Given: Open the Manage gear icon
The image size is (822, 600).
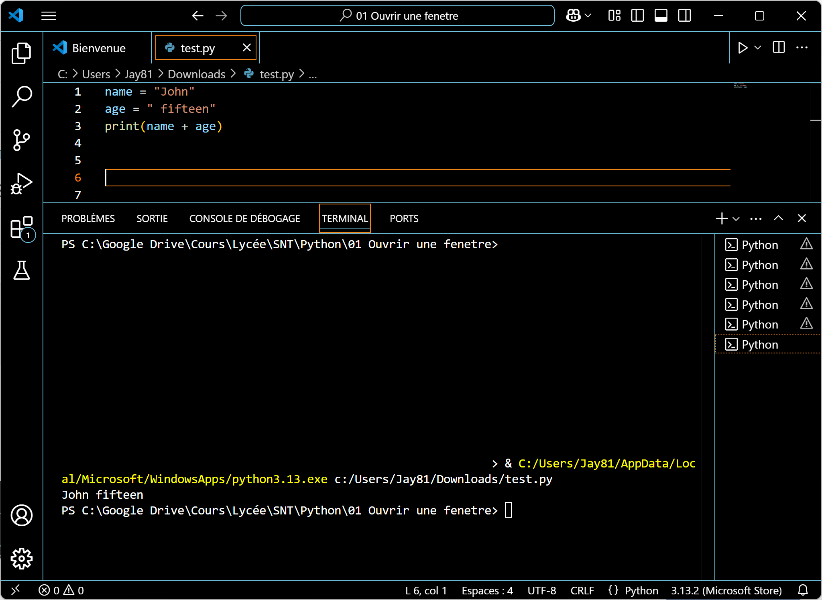Looking at the screenshot, I should [x=21, y=559].
